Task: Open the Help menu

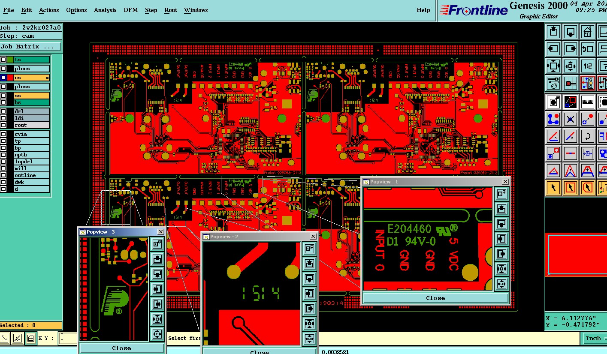Action: coord(423,10)
